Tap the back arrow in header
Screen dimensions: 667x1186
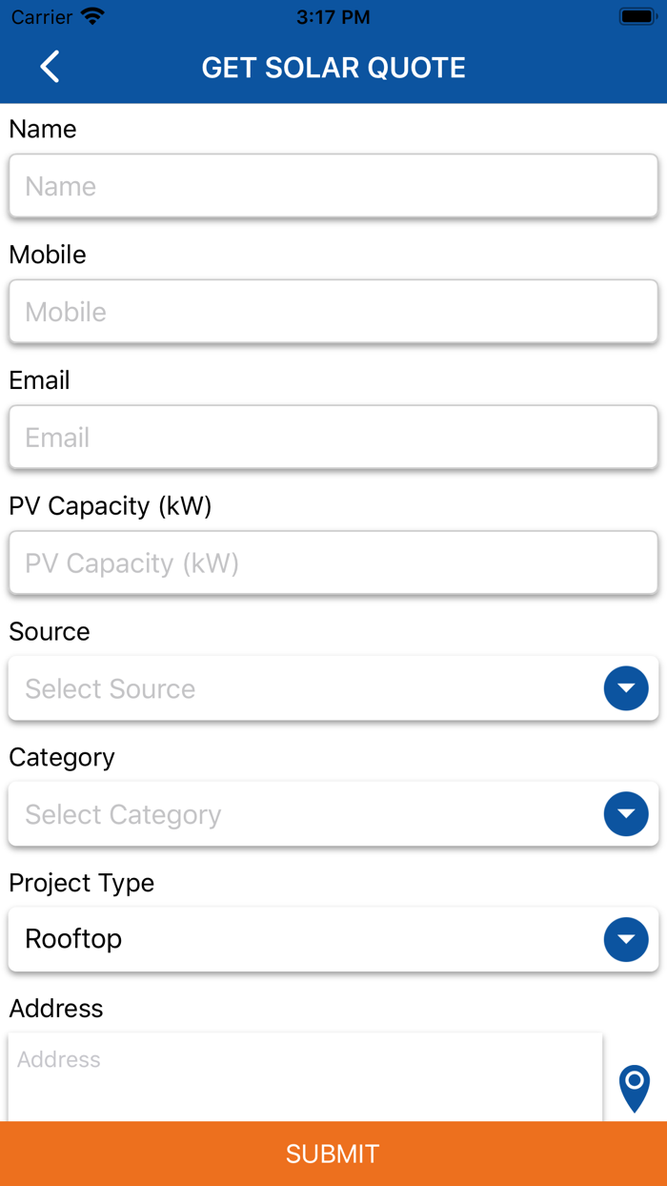50,67
